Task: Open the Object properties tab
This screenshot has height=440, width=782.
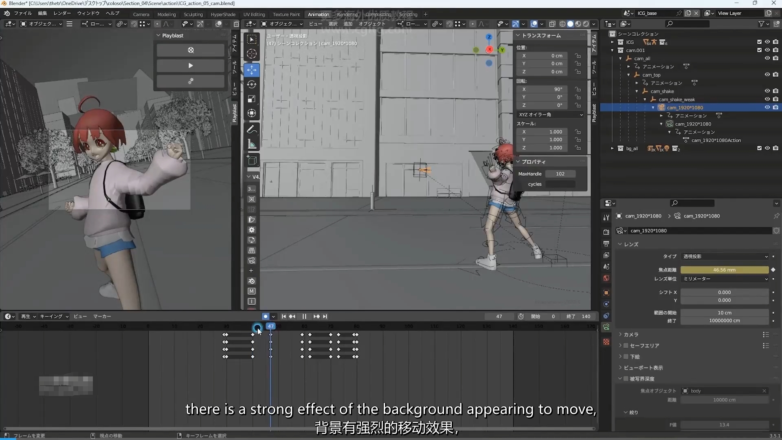Action: 606,293
